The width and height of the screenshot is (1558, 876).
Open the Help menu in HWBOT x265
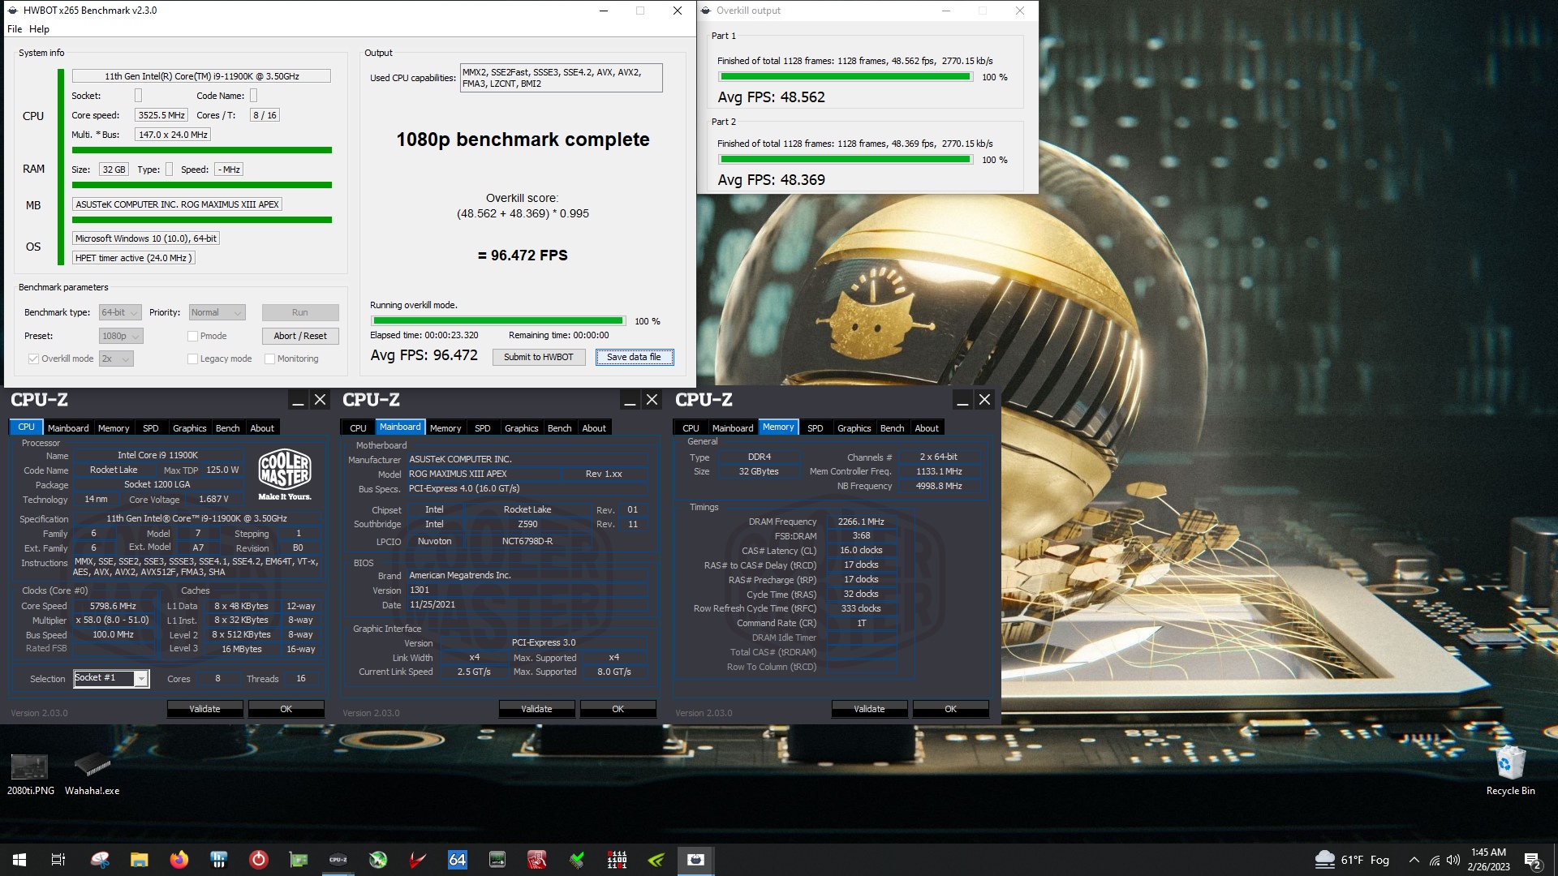(x=39, y=29)
